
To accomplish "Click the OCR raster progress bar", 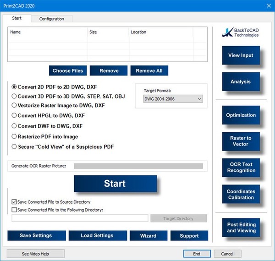I will [x=138, y=166].
